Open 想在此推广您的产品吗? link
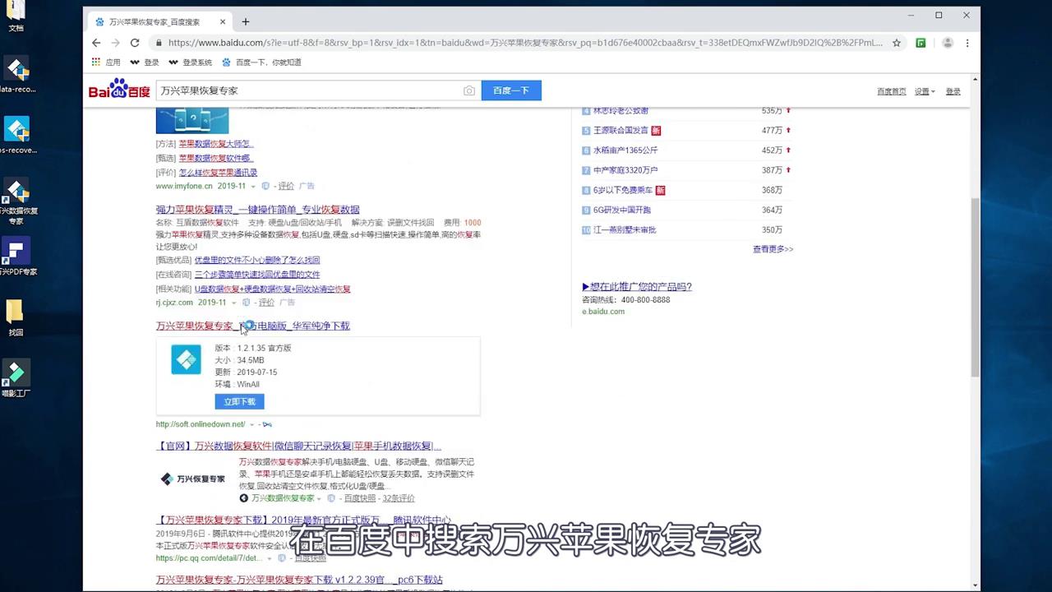This screenshot has width=1052, height=592. [637, 287]
